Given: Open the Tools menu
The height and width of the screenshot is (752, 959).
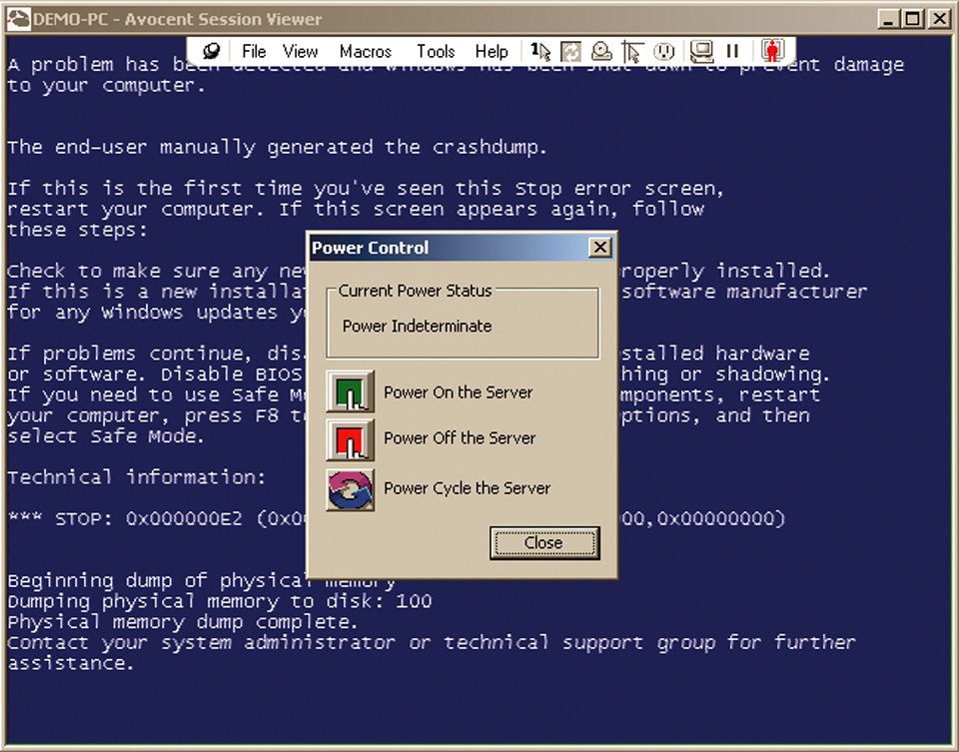Looking at the screenshot, I should point(436,51).
